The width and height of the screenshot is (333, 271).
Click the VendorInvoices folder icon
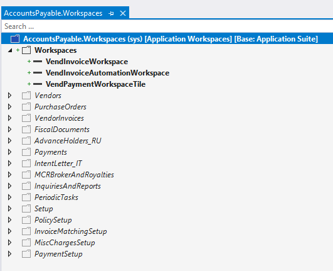coord(26,118)
